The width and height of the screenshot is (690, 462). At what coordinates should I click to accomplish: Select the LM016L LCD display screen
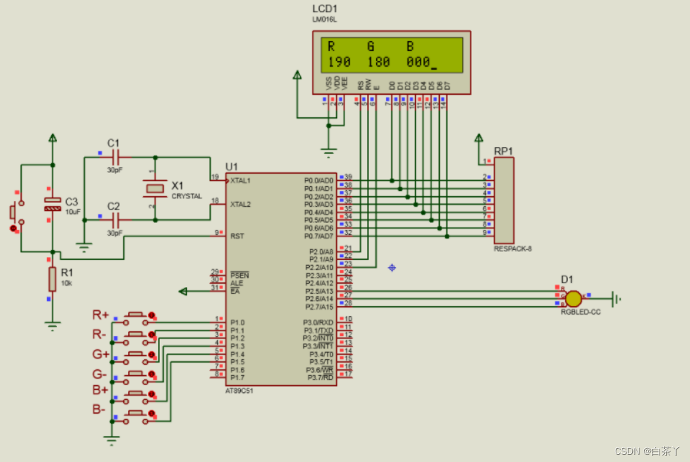(x=391, y=54)
